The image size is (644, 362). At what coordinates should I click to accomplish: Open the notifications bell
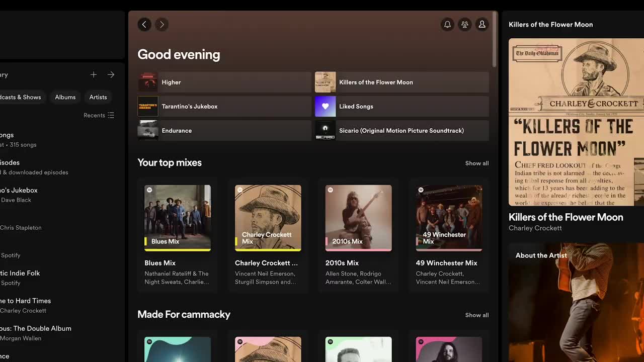click(x=447, y=25)
